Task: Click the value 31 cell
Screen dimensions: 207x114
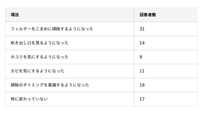Action: click(166, 29)
